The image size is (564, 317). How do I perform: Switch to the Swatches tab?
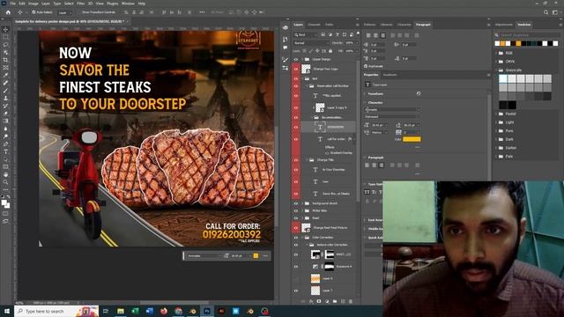tap(523, 25)
